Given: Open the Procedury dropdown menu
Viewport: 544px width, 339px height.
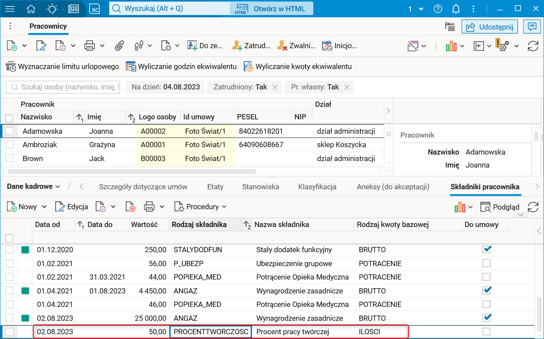Looking at the screenshot, I should [200, 207].
